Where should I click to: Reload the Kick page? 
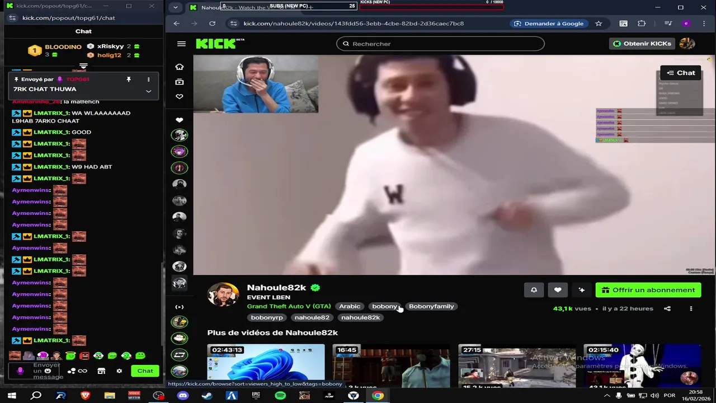[212, 24]
